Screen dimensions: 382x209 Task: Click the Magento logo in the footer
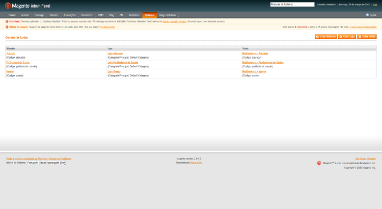click(x=319, y=163)
